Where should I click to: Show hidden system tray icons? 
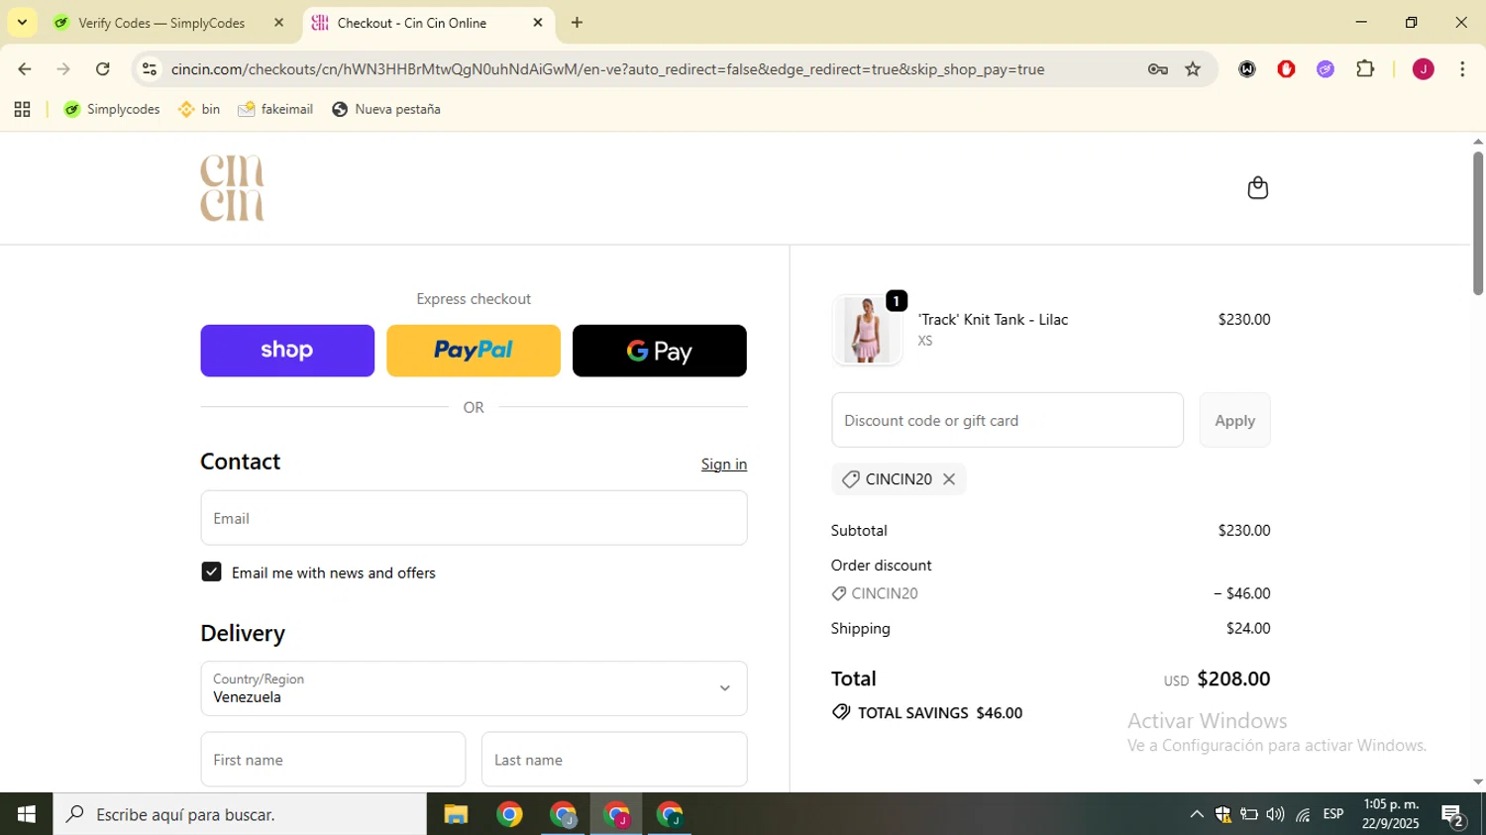1197,814
